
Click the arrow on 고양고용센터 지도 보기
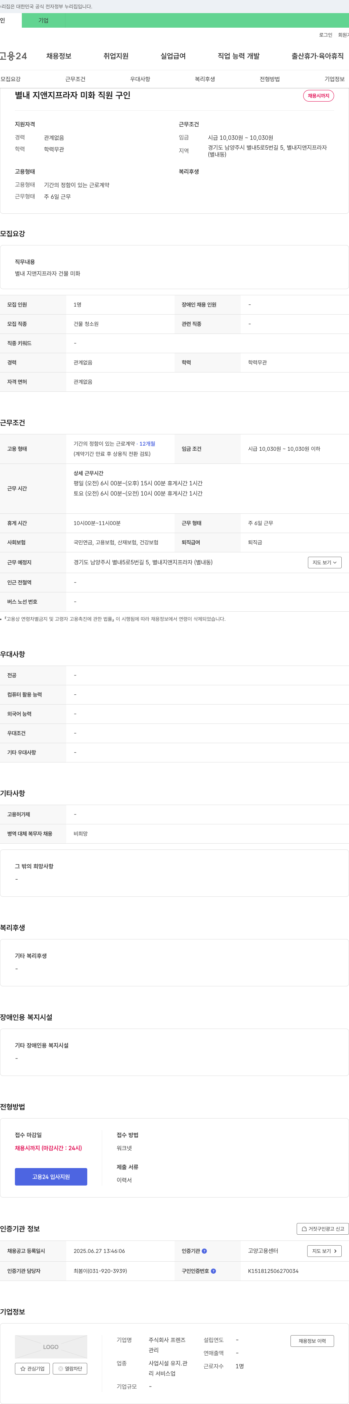pos(335,1251)
